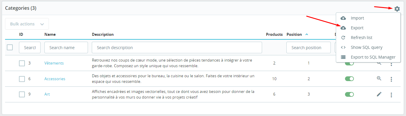Select all rows with header checkbox
The height and width of the screenshot is (116, 406).
10,47
